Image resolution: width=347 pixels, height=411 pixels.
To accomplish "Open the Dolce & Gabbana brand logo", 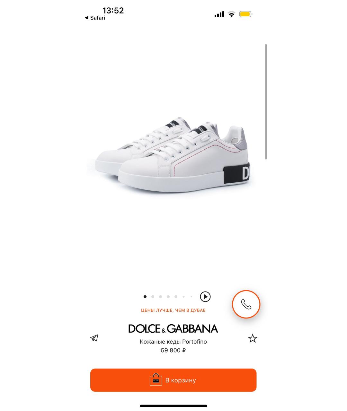I will 173,328.
